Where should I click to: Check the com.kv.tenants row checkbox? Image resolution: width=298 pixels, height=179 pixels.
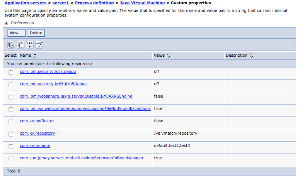(x=11, y=146)
